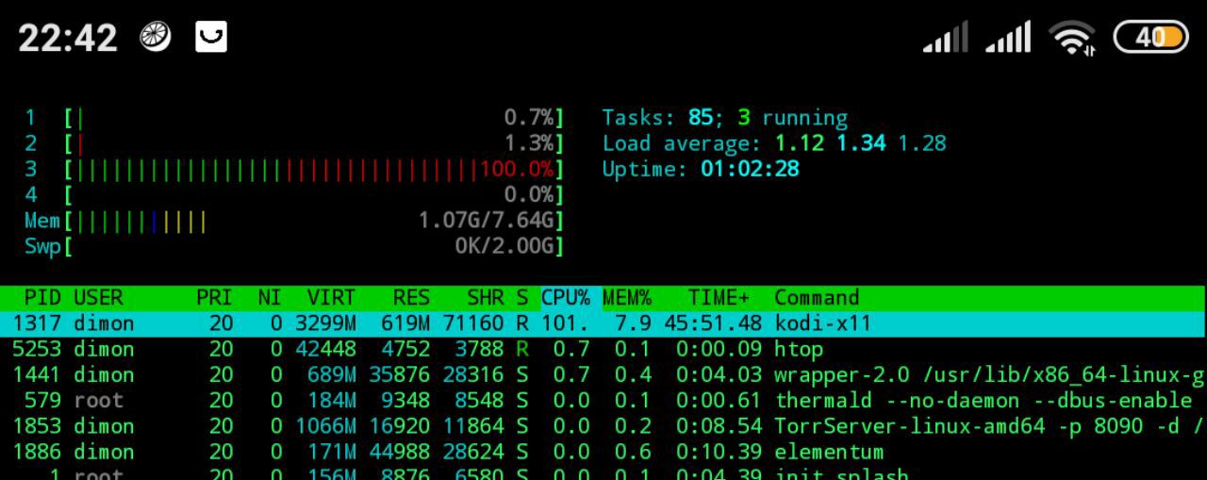This screenshot has height=480, width=1207.
Task: Select the thermald process row
Action: click(603, 400)
